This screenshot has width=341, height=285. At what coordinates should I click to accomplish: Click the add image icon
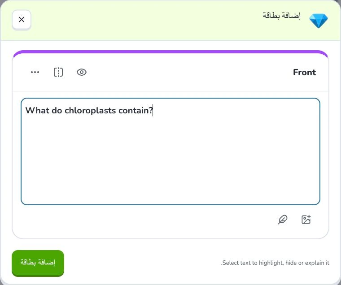coord(306,220)
